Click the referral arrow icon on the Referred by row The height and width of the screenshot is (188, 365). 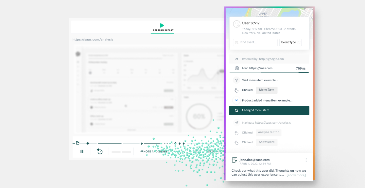[236, 59]
